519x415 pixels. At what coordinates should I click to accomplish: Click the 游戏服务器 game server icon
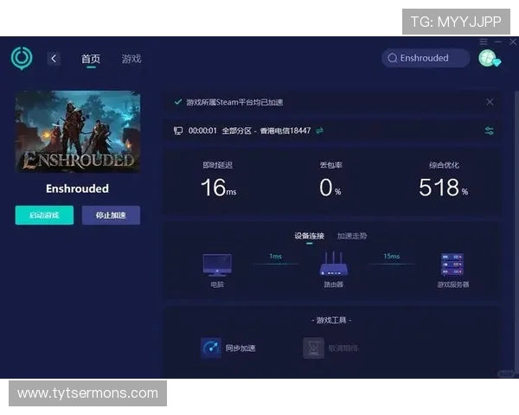tap(452, 265)
